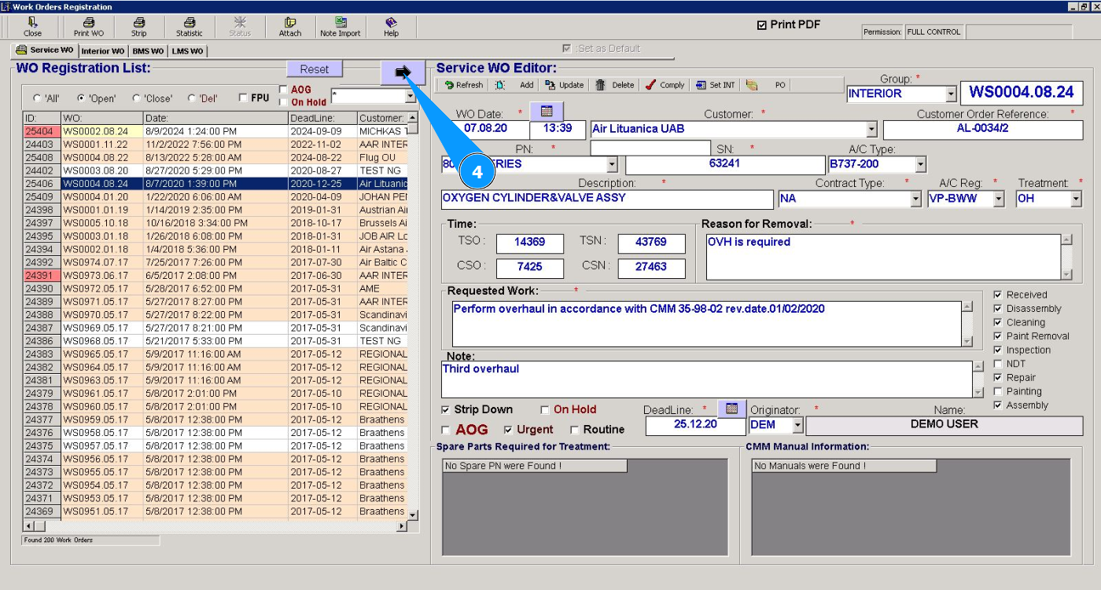
Task: Toggle the Print PDF checkbox
Action: point(761,25)
